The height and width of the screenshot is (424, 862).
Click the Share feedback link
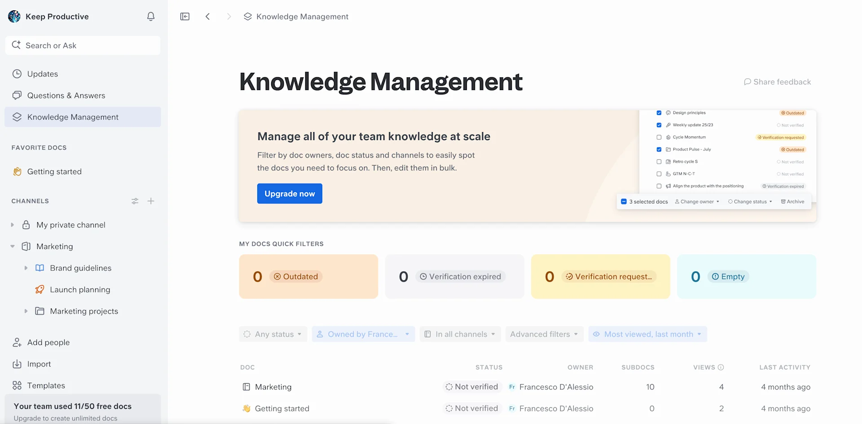777,82
